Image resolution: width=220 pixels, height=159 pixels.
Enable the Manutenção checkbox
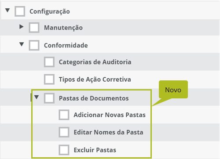[x=34, y=28]
